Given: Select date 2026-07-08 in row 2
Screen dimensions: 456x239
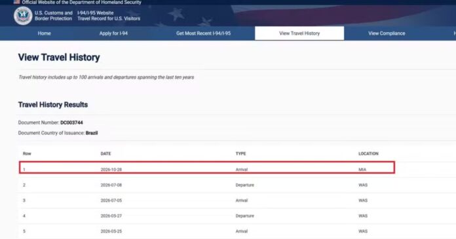Looking at the screenshot, I should point(111,185).
